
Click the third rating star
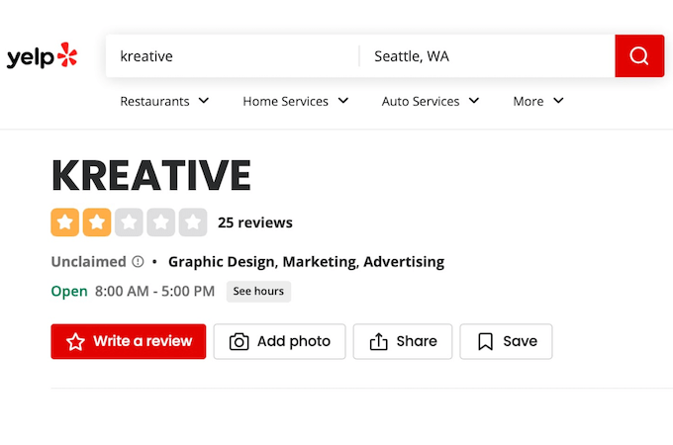click(129, 222)
